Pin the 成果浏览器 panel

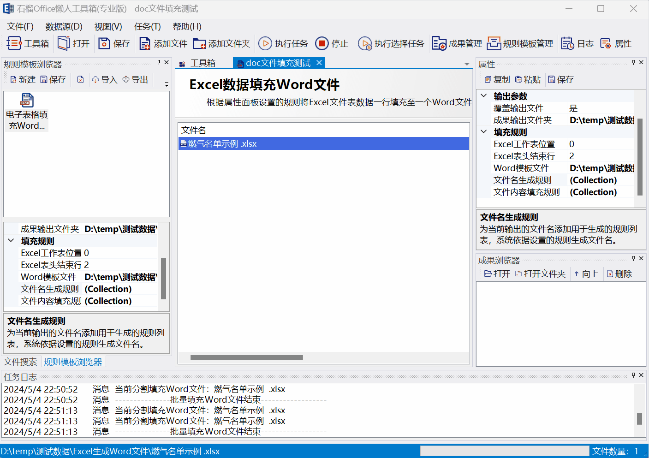coord(633,258)
